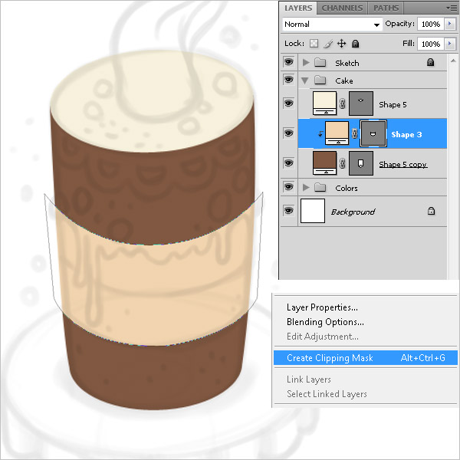Select the Shape 3 vector mask thumbnail
Viewport: 460px width, 460px height.
pyautogui.click(x=373, y=133)
